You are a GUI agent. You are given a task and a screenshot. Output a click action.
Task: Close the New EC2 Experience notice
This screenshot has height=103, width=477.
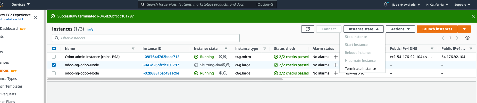click(35, 17)
